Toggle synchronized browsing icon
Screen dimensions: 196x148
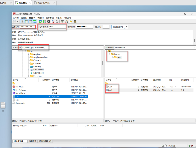pos(71,21)
